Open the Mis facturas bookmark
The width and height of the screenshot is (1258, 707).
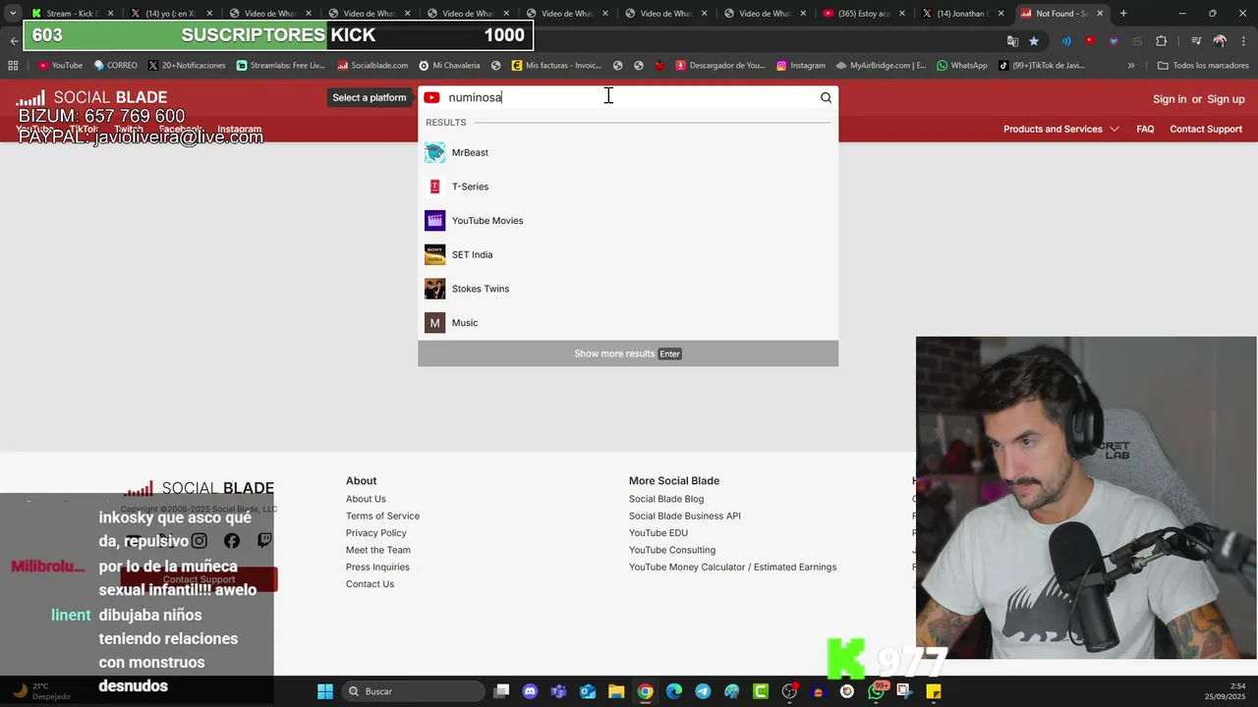556,66
